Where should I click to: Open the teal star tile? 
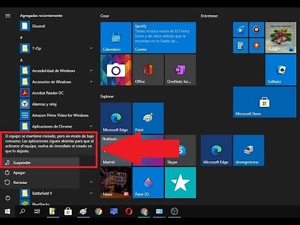(180, 182)
